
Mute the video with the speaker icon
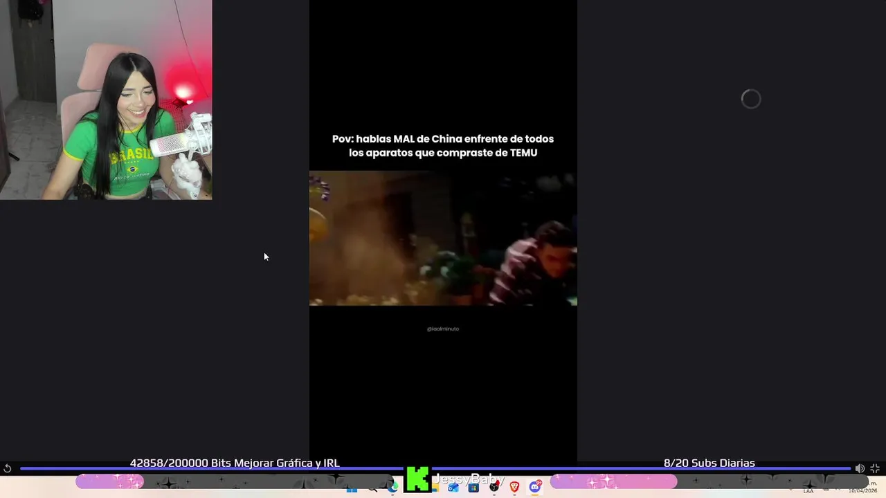(x=860, y=468)
